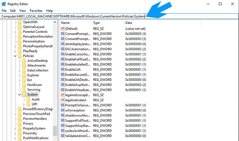Click the icon of EnableUwpStart... value
The width and height of the screenshot is (239, 141).
pos(62,85)
